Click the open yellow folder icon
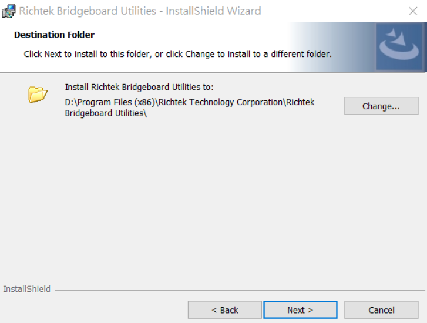The image size is (427, 323). [x=38, y=94]
